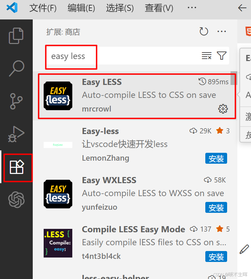Click the 137 download count
Screen dimensions: 251x279
[x=201, y=229]
